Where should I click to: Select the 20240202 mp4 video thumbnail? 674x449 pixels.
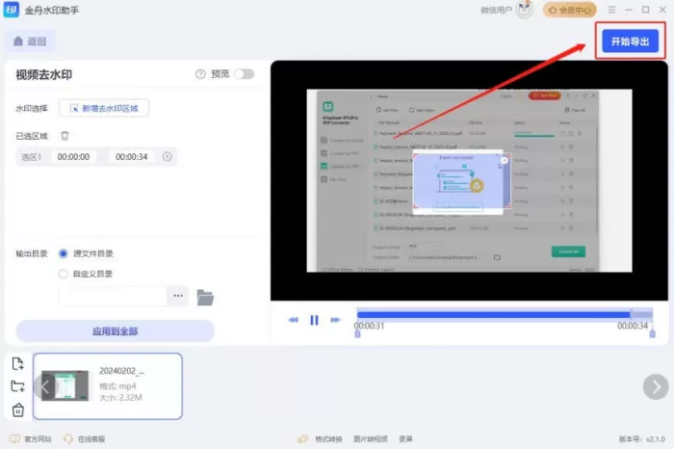click(x=65, y=385)
